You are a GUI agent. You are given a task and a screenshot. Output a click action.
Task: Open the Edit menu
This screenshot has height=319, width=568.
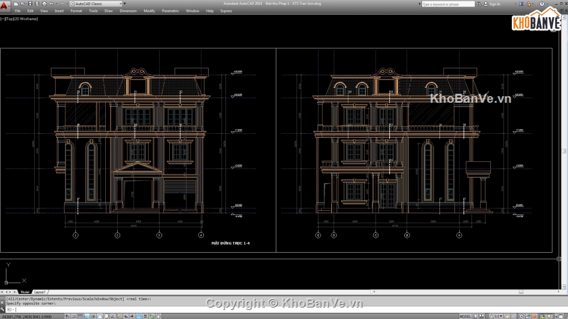coord(30,11)
